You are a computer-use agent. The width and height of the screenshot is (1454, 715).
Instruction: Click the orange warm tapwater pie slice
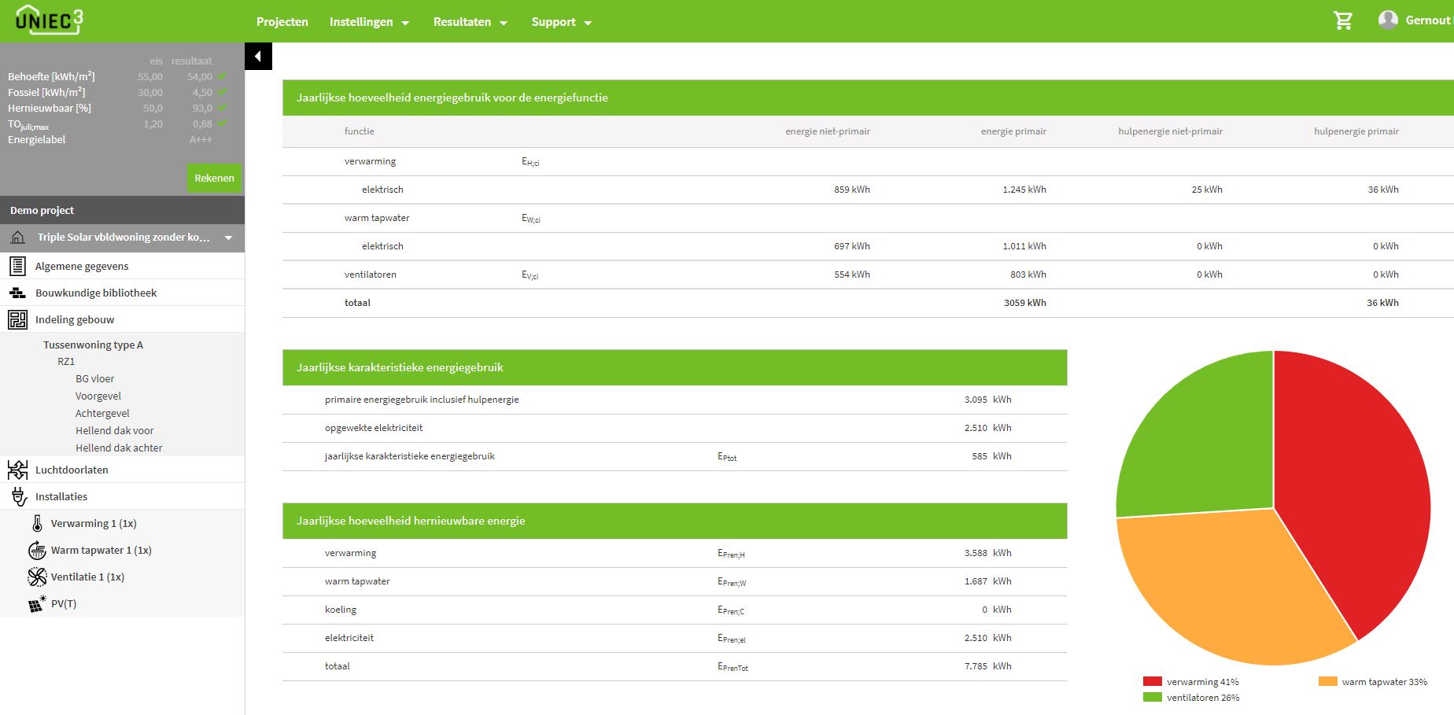pyautogui.click(x=1227, y=590)
